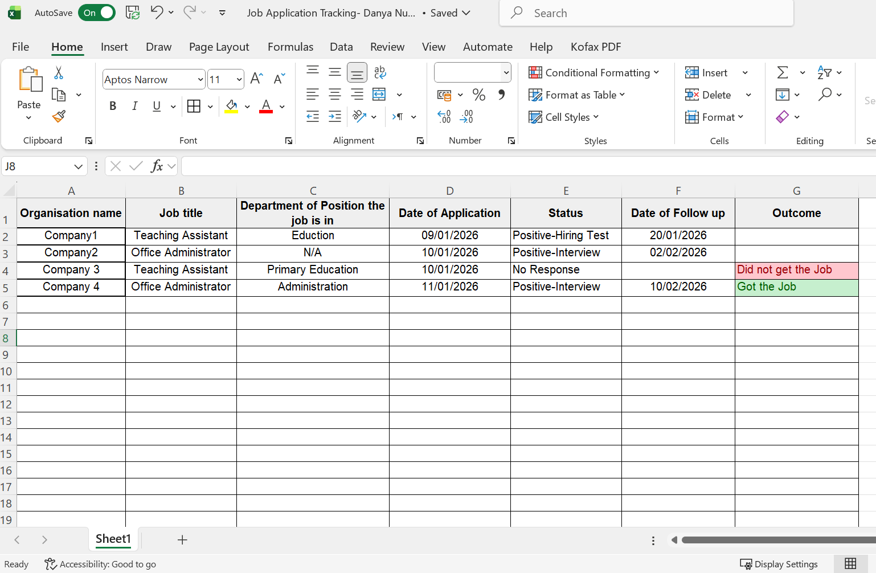This screenshot has height=573, width=876.
Task: Open the File tab
Action: pyautogui.click(x=21, y=47)
